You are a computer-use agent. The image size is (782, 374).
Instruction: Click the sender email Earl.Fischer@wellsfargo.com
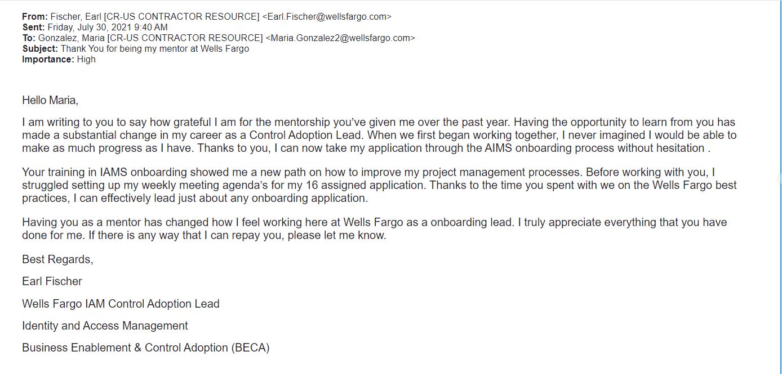coord(327,16)
